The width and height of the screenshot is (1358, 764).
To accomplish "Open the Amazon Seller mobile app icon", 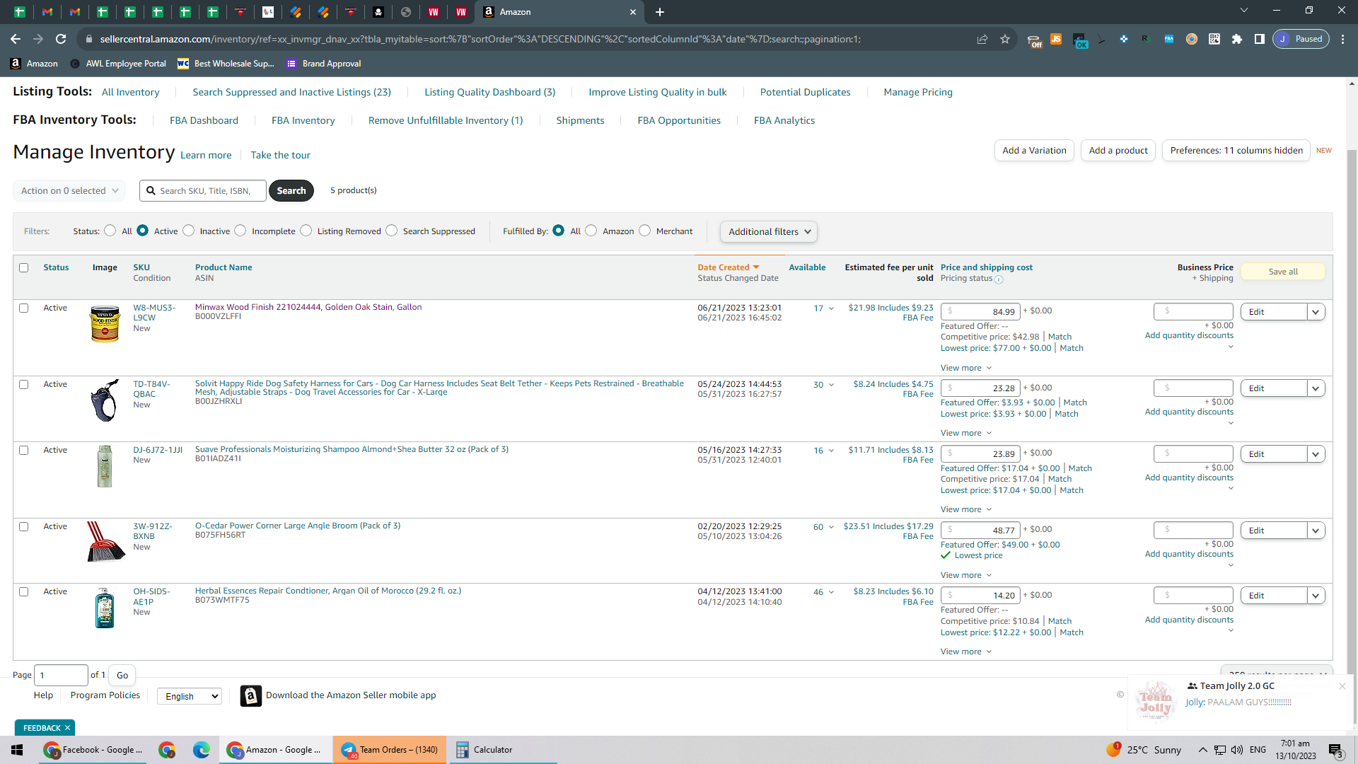I will [x=251, y=696].
